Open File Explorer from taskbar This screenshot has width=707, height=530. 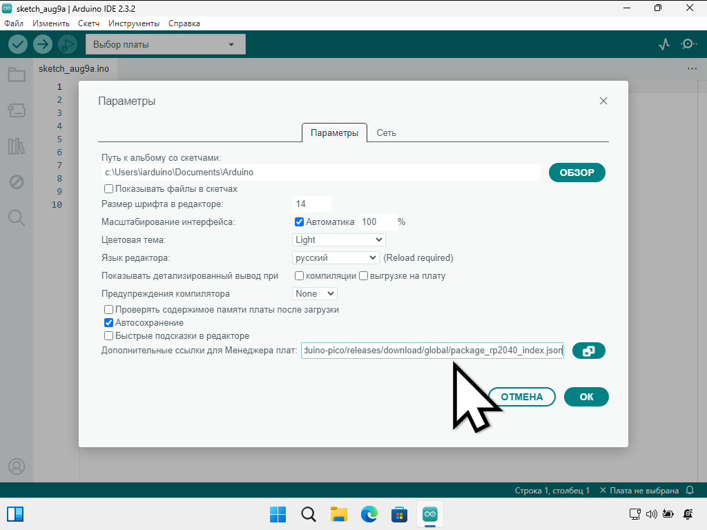pos(338,514)
